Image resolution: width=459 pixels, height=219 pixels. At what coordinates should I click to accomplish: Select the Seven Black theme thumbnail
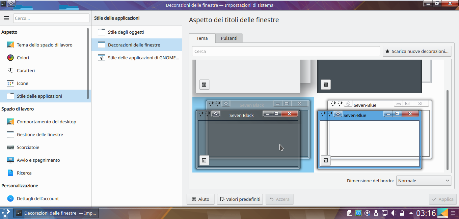pos(253,135)
